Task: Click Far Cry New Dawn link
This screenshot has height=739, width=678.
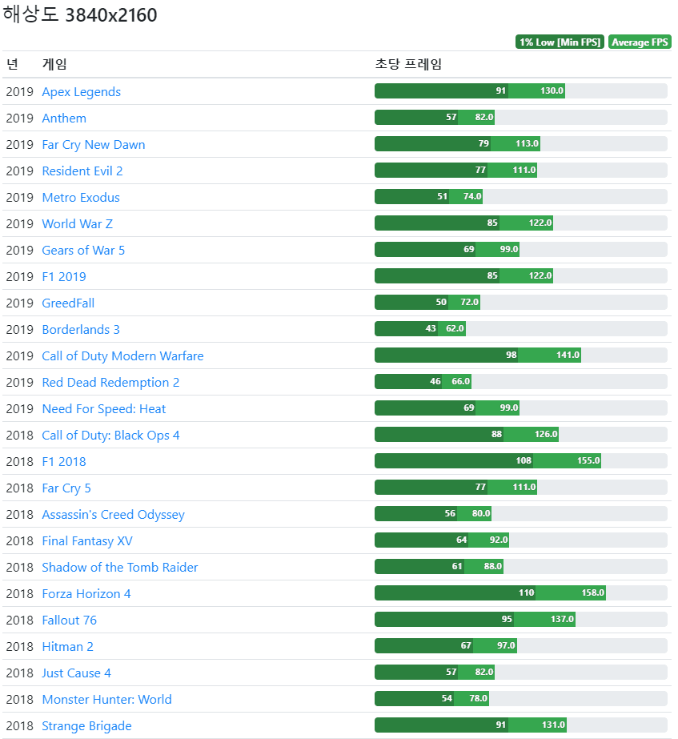Action: click(x=94, y=144)
